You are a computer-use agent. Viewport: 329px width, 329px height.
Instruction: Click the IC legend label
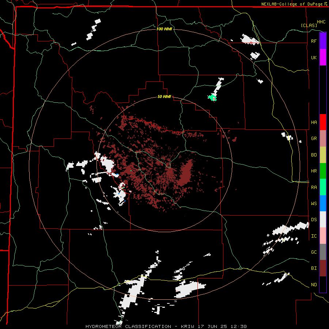coord(314,236)
